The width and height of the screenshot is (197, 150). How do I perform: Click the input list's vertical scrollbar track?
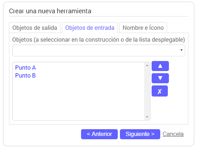tap(147, 91)
